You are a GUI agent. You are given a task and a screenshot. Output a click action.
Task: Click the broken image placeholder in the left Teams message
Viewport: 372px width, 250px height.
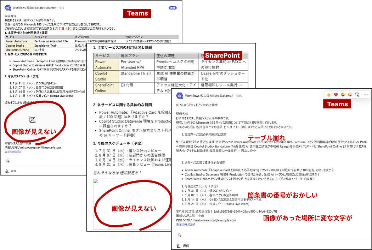point(32,120)
